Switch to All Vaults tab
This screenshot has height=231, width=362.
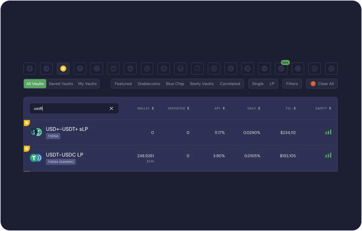[35, 84]
